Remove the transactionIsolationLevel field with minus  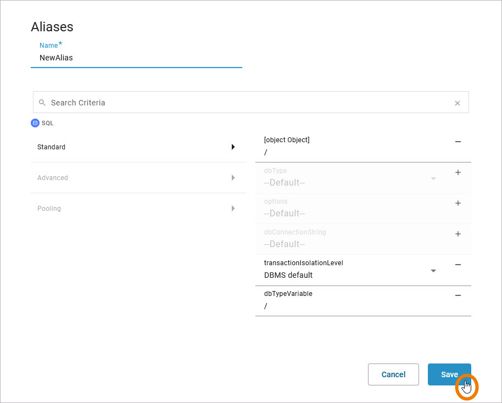click(458, 265)
